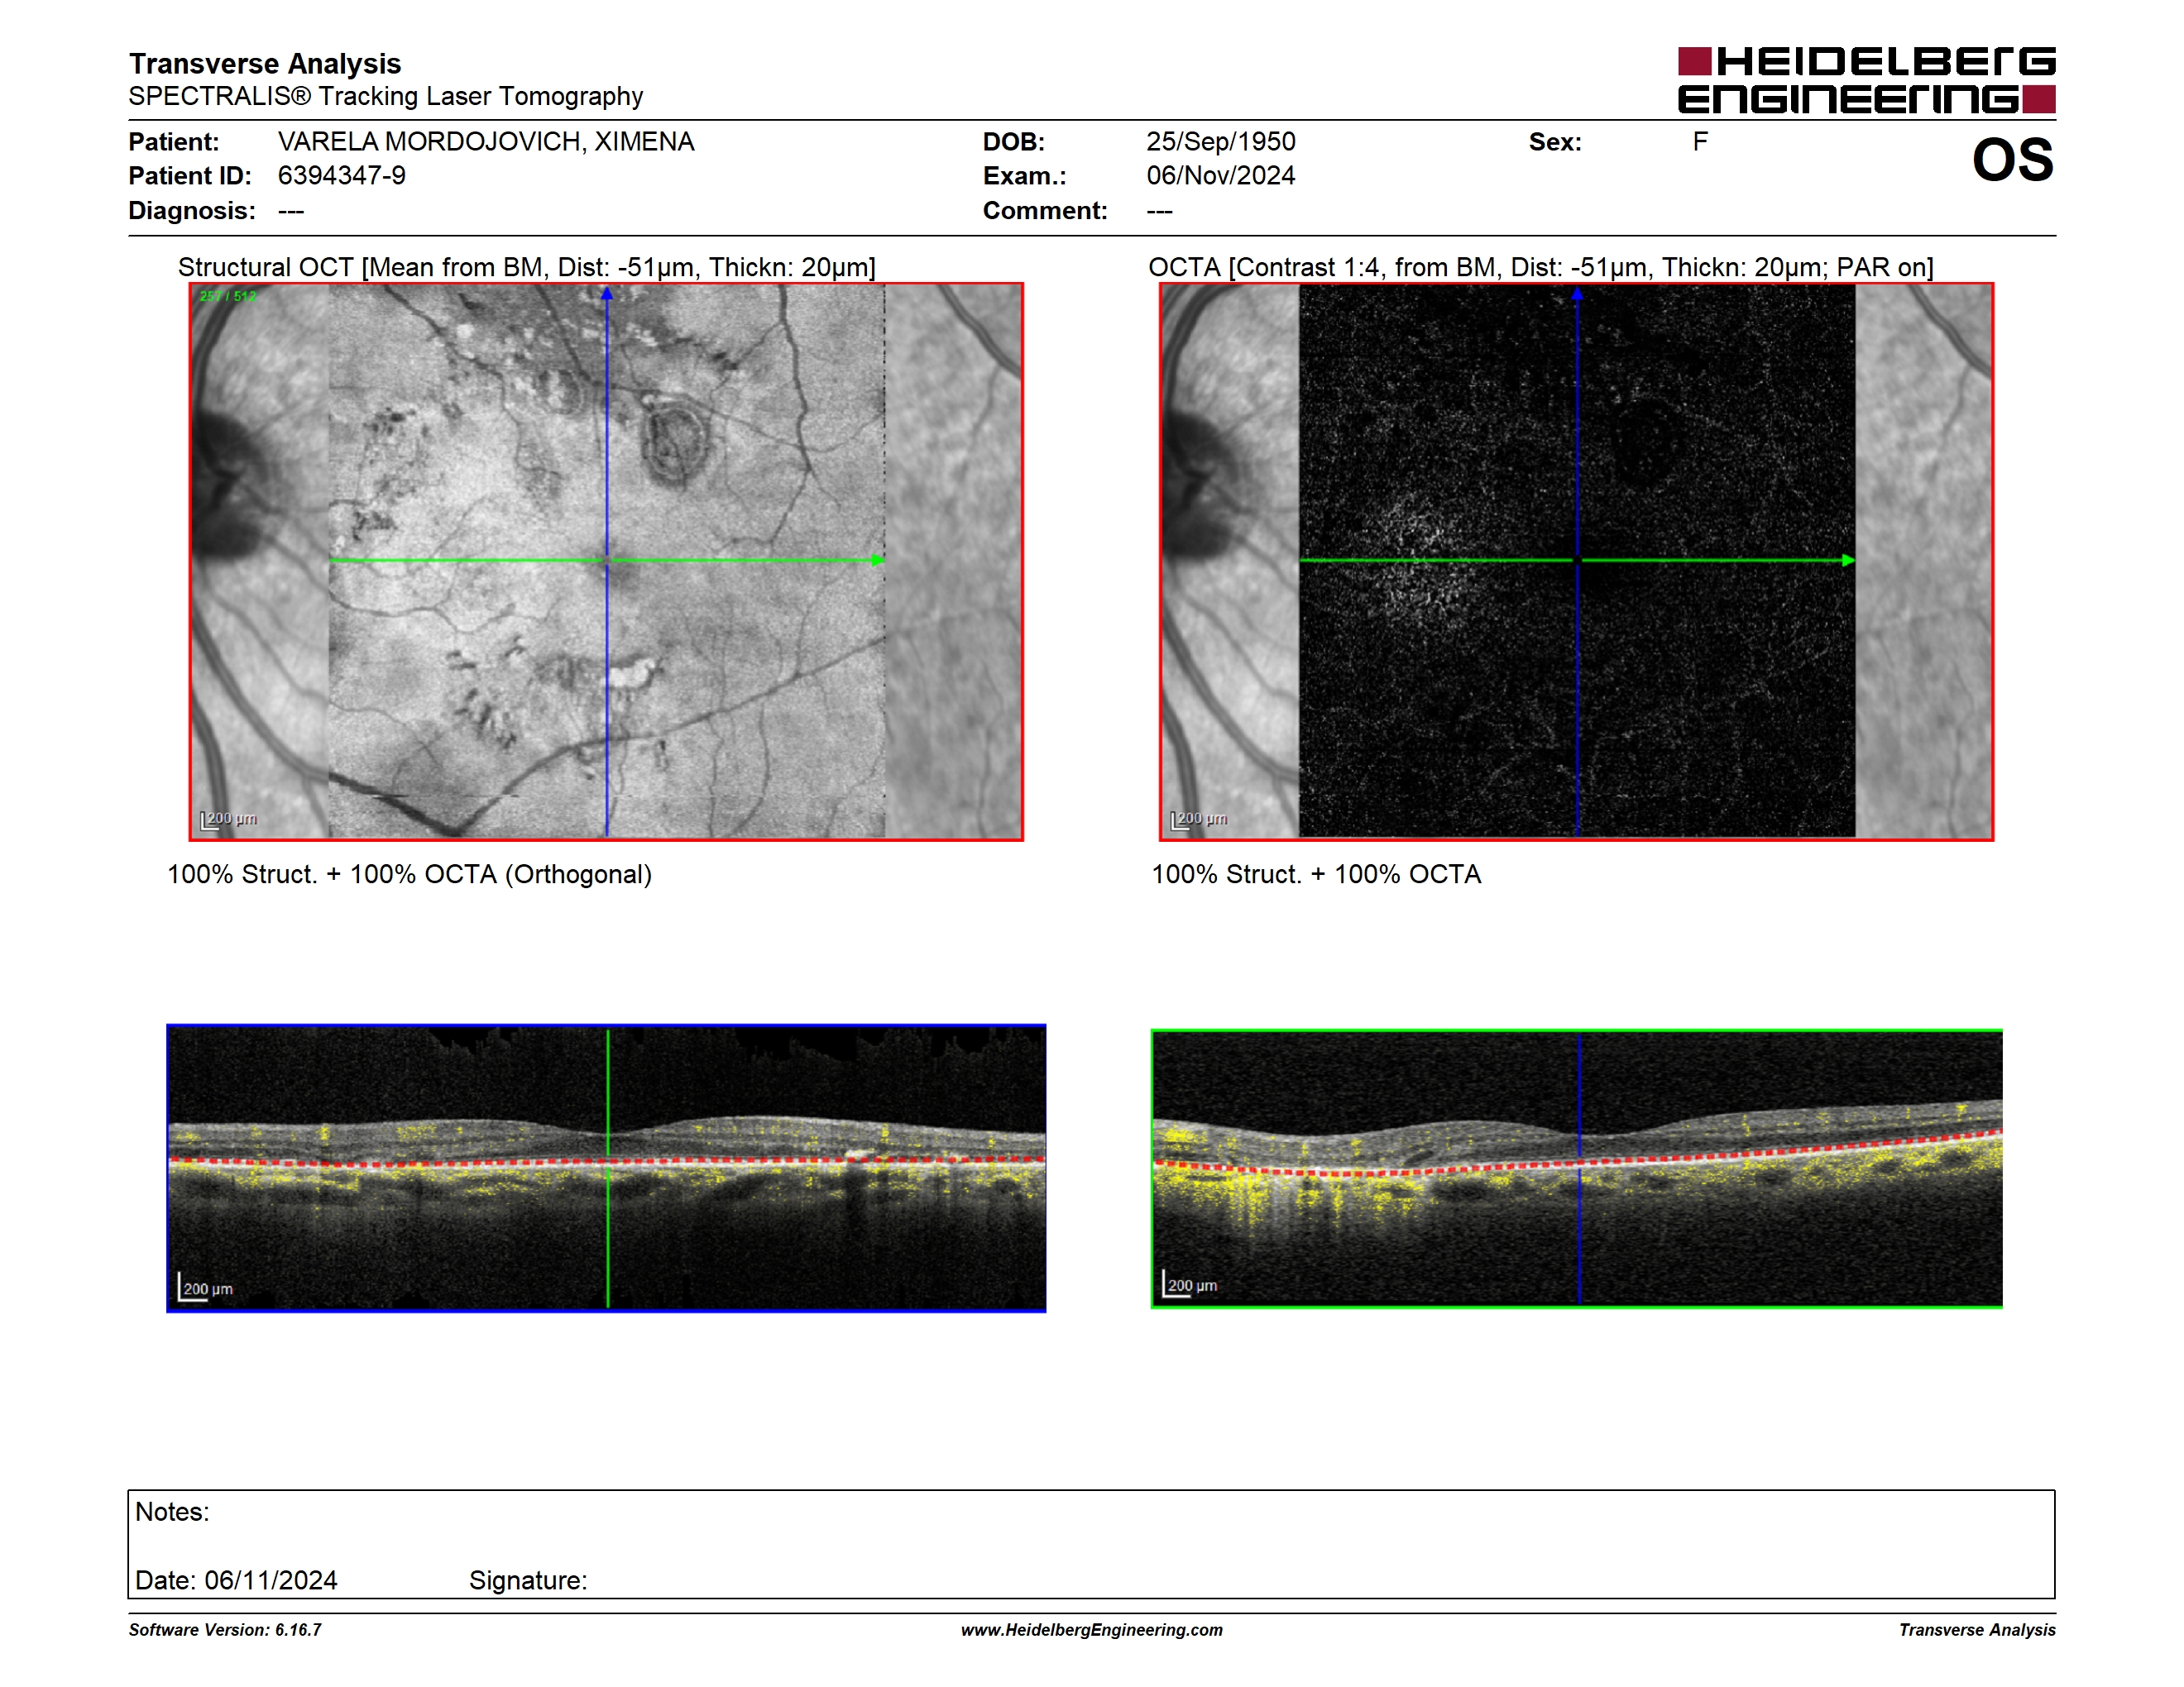Click the 200 µm scale in structural OCT image
Screen dimensions: 2184x1687
(229, 820)
